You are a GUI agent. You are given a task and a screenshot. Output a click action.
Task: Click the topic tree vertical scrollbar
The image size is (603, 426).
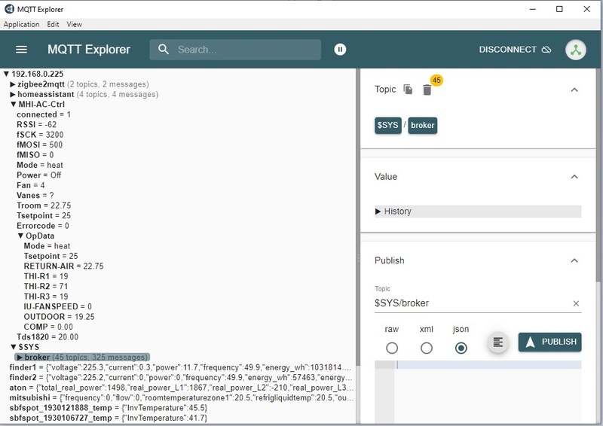point(358,217)
